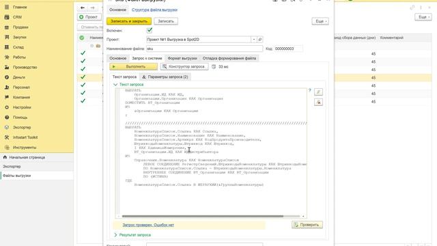The image size is (437, 246).
Task: Open the Склад section
Action: pos(18,47)
